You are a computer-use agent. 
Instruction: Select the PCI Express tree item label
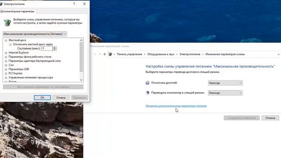pos(15,73)
